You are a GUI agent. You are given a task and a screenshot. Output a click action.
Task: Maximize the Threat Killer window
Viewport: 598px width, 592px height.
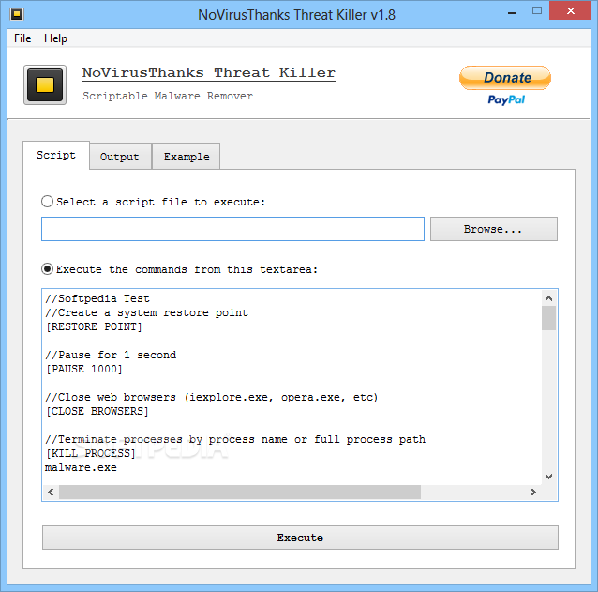point(537,10)
